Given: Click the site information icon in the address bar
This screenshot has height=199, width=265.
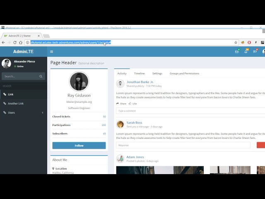Looking at the screenshot, I should pyautogui.click(x=28, y=42).
